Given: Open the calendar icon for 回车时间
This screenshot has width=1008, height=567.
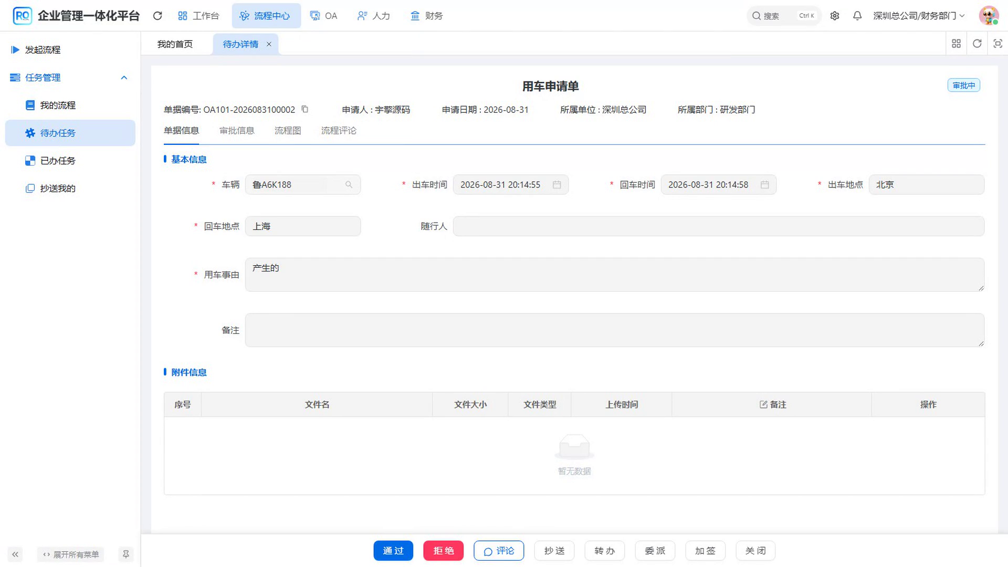Looking at the screenshot, I should (x=765, y=185).
